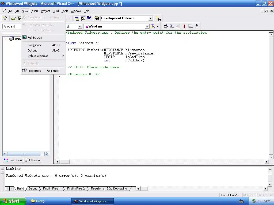This screenshot has width=274, height=205.
Task: Switch to the Find in Files 1 tab
Action: pos(52,188)
